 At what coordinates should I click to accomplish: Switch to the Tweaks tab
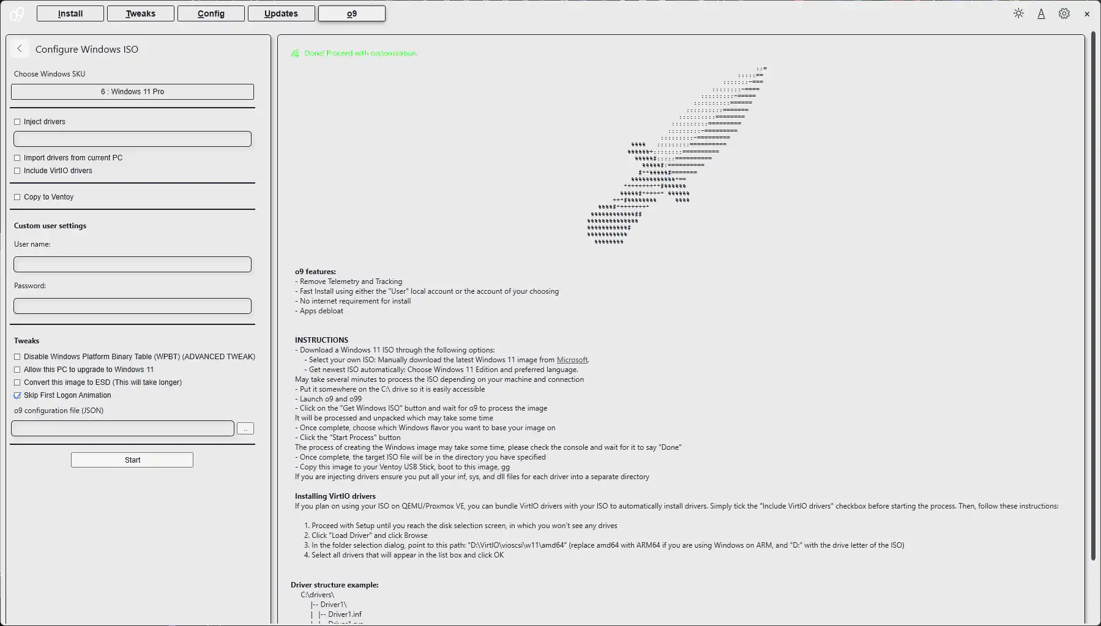(x=141, y=13)
